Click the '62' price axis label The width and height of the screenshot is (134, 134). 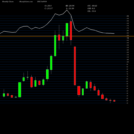tap(127, 81)
